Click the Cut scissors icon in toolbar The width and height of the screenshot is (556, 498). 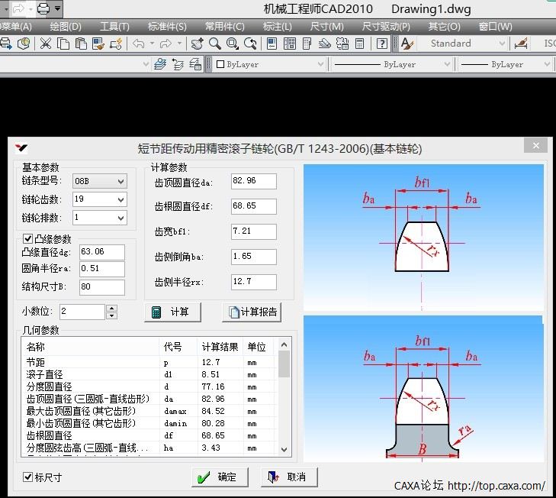click(45, 44)
